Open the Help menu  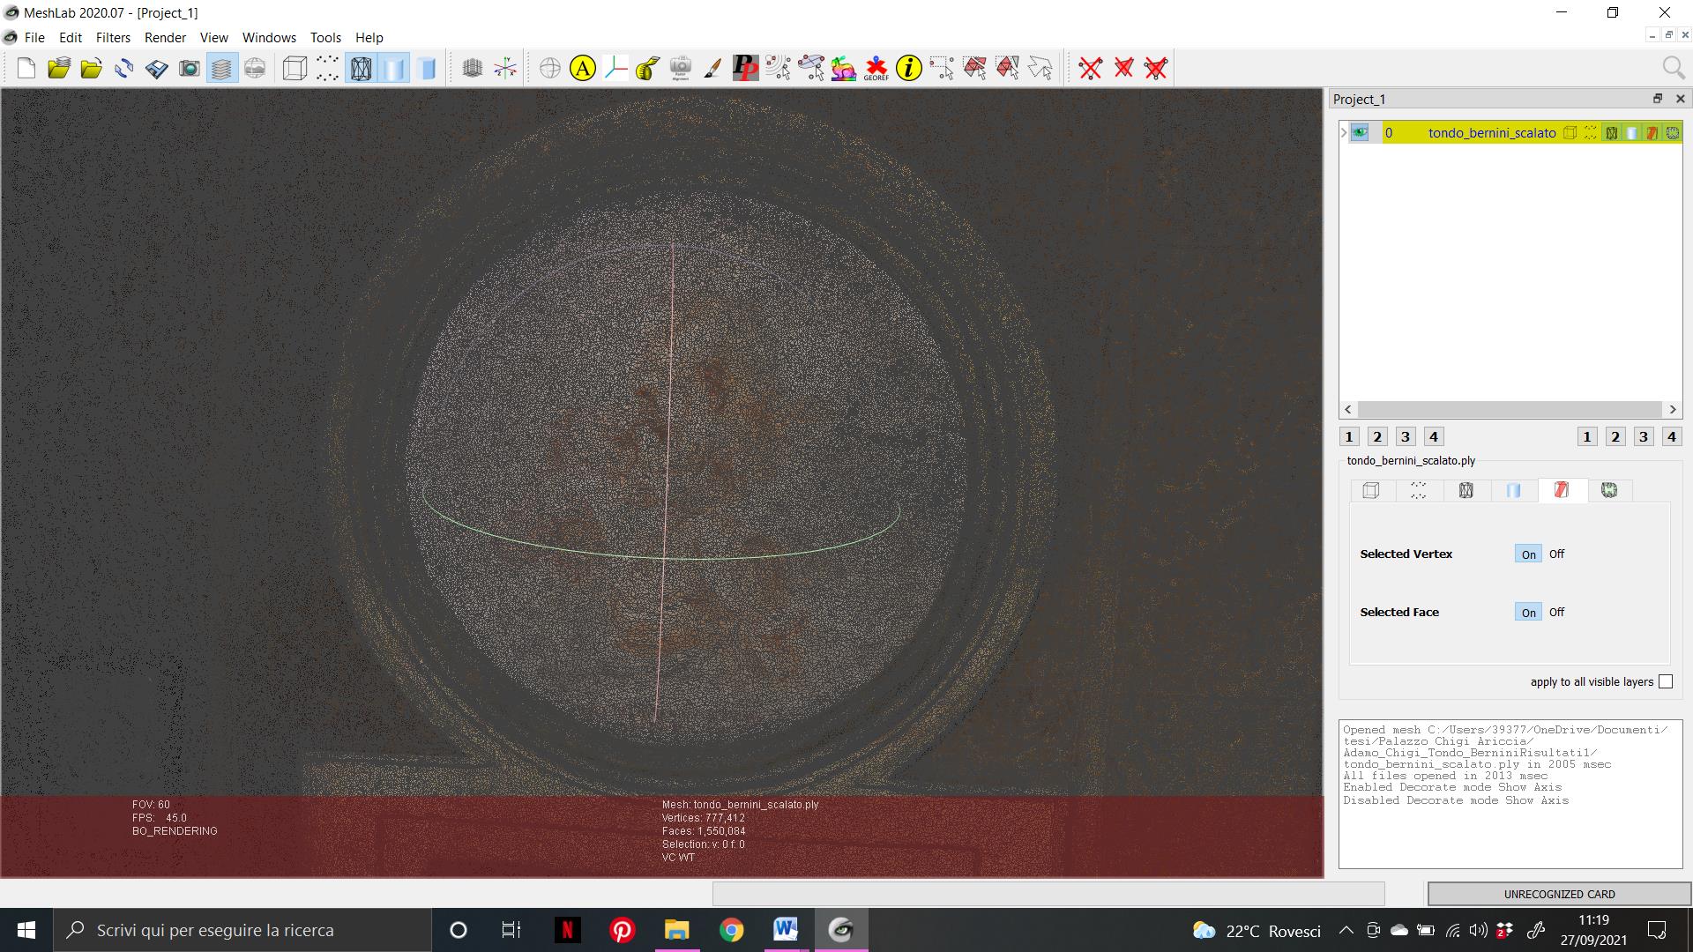369,38
